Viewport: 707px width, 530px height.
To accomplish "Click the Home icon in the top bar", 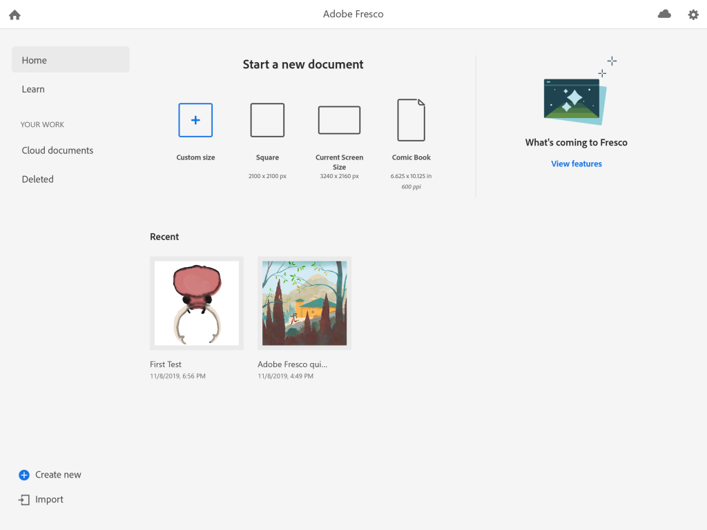I will (15, 15).
